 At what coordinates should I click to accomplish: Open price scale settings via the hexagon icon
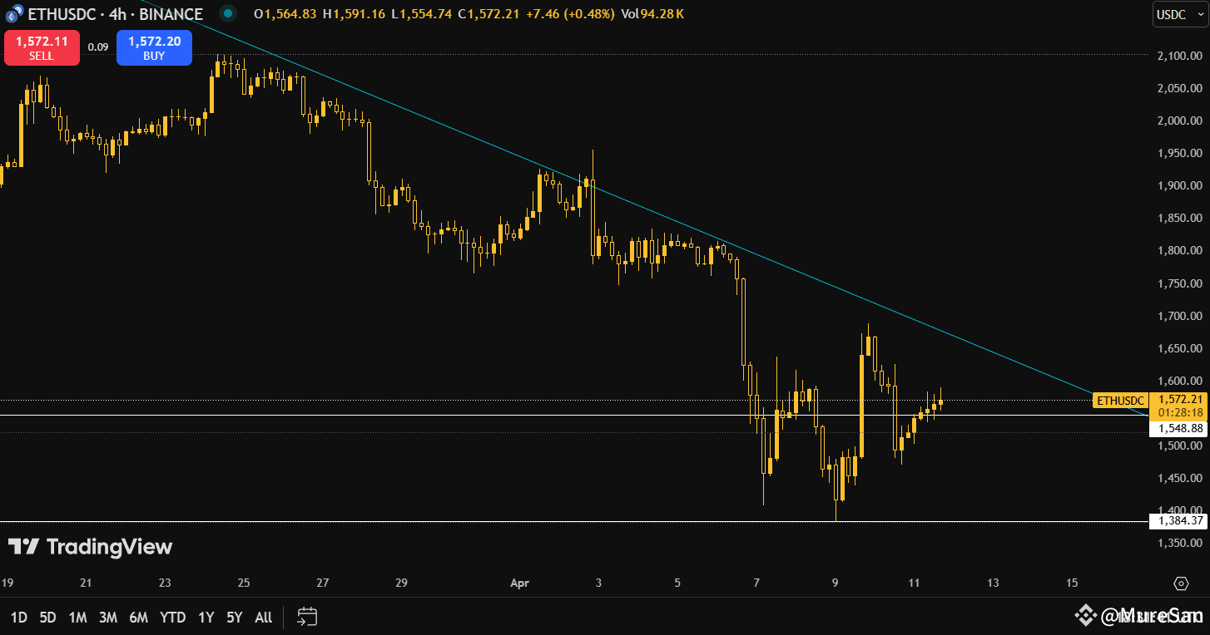[1183, 585]
